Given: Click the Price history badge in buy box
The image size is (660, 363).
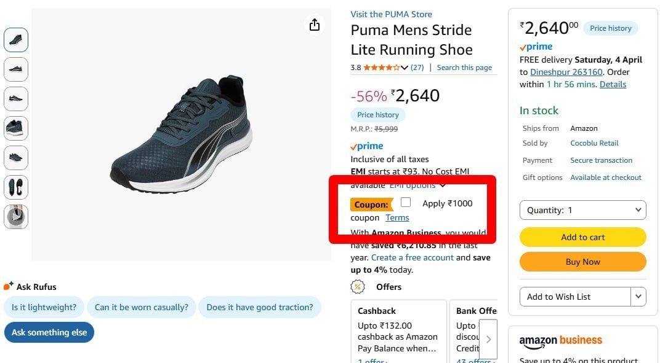Looking at the screenshot, I should click(x=610, y=28).
